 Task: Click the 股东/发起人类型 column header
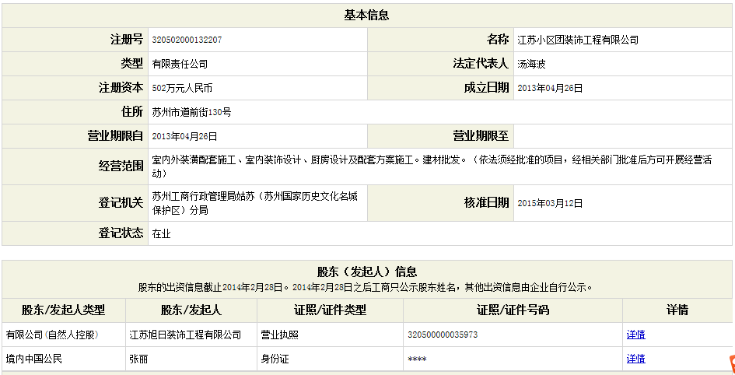(x=63, y=310)
